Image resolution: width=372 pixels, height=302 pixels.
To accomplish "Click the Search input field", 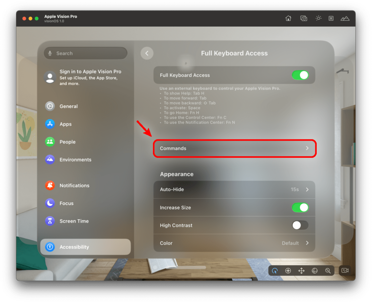I will 86,53.
